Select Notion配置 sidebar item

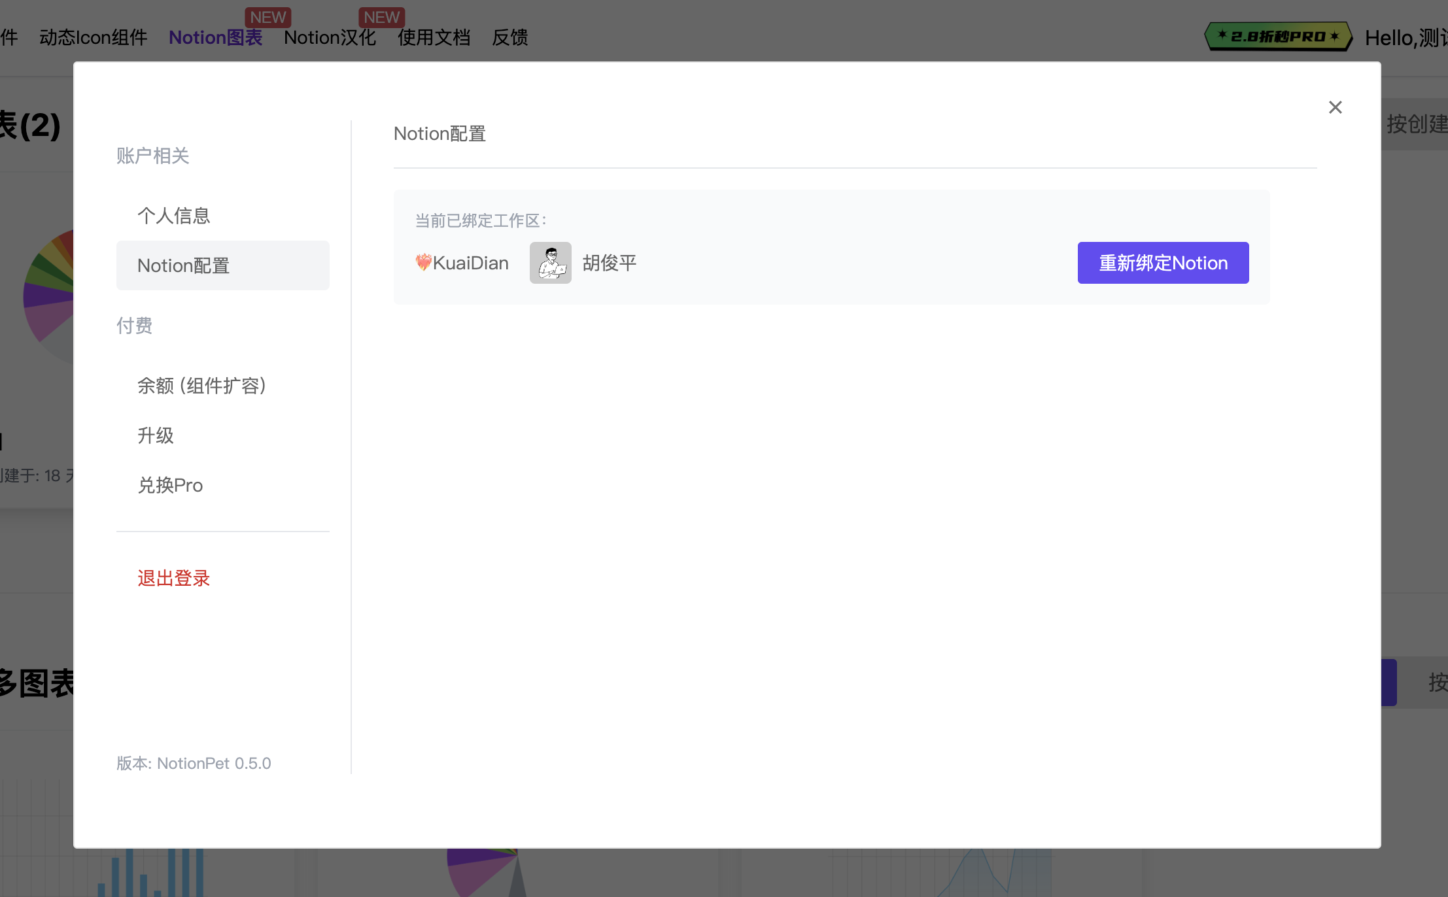coord(222,265)
